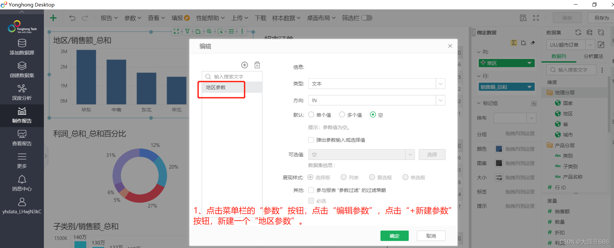Click the 保存 button

[x=567, y=18]
